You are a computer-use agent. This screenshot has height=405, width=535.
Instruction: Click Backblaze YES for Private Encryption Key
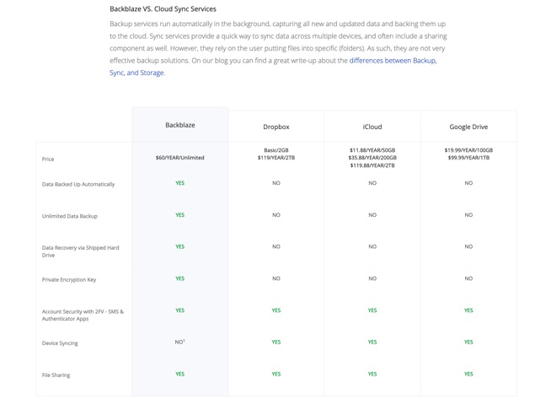[x=179, y=278]
